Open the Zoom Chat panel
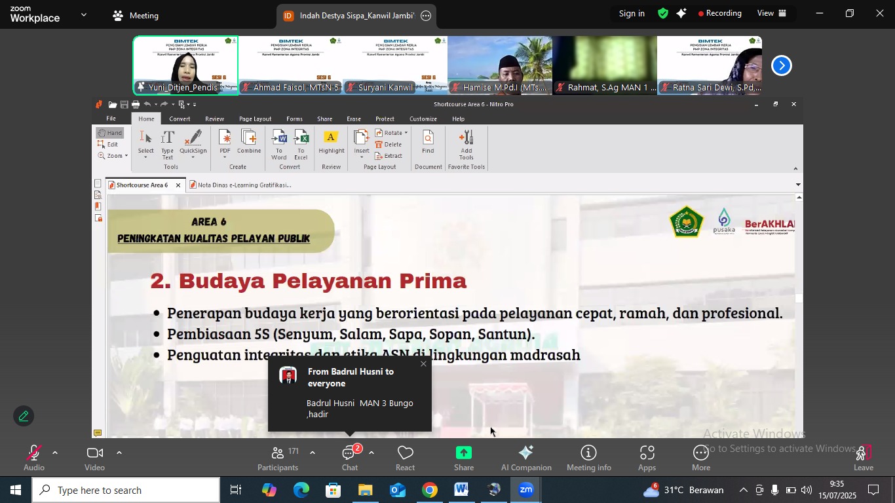 349,457
